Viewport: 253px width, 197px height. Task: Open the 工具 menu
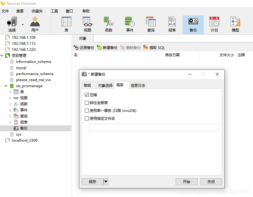[x=54, y=11]
